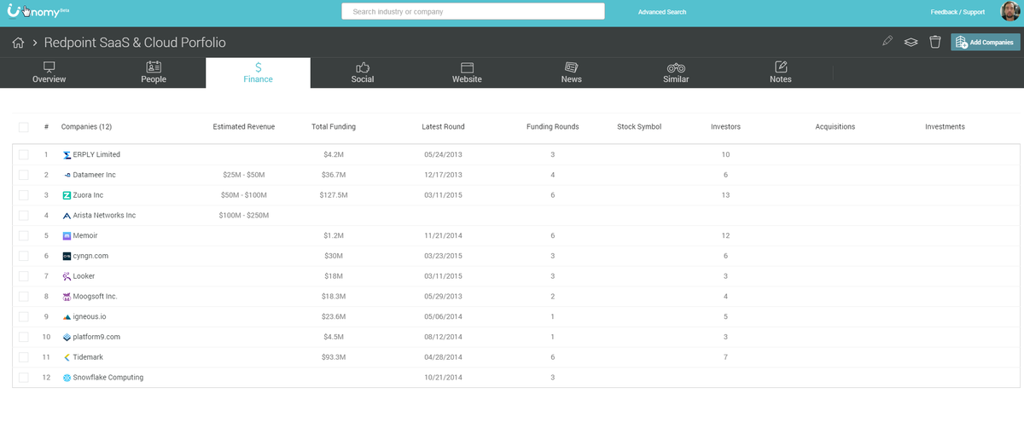Viewport: 1024px width, 434px height.
Task: Click the trash delete icon
Action: coord(934,42)
